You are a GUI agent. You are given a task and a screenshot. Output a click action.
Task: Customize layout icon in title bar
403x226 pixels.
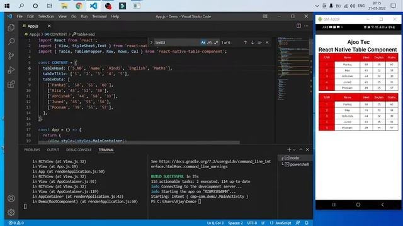pyautogui.click(x=265, y=16)
